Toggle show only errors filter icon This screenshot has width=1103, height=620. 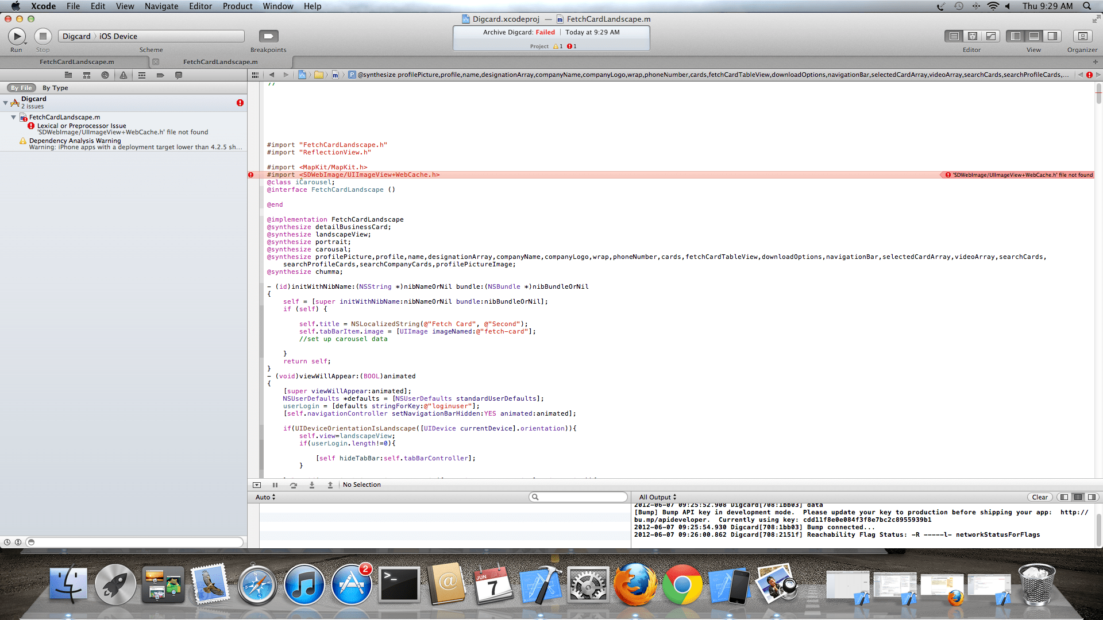[18, 542]
